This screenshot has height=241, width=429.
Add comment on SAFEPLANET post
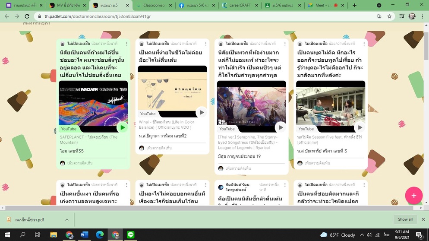click(79, 163)
